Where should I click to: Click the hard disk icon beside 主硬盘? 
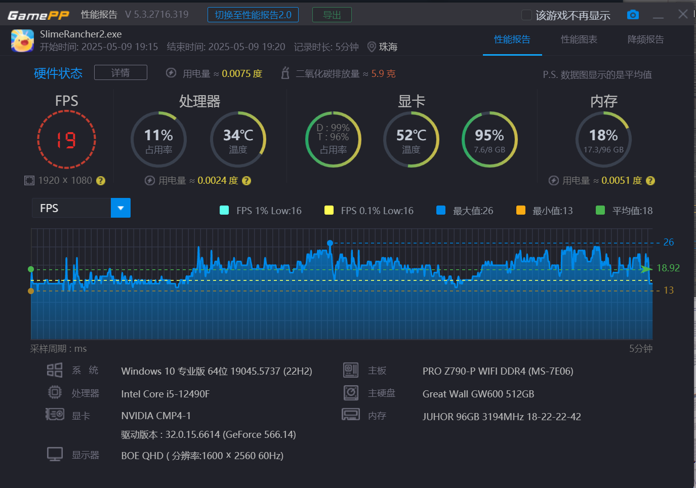pos(351,392)
